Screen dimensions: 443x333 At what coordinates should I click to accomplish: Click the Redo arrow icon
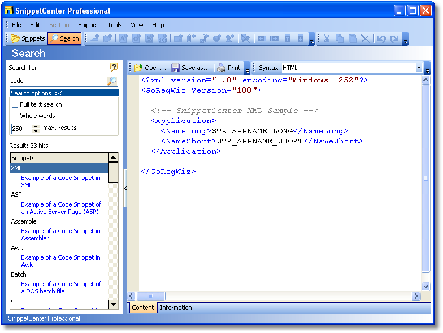point(394,38)
